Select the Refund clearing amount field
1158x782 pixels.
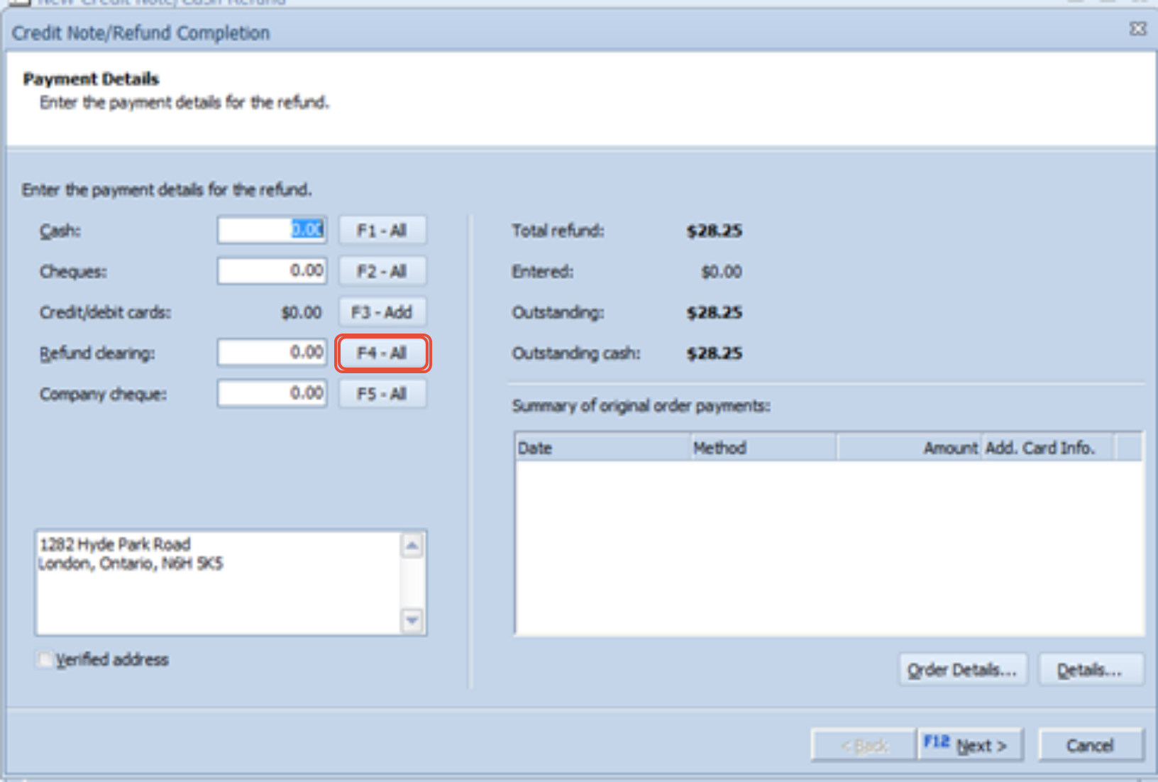[x=271, y=352]
